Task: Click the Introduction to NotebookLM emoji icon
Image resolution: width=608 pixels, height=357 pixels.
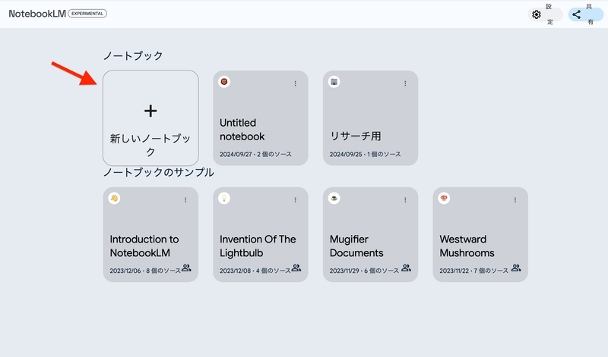Action: [x=115, y=199]
